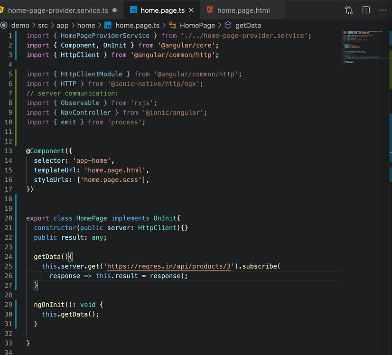Click 'public result: any;' declaration

70,237
